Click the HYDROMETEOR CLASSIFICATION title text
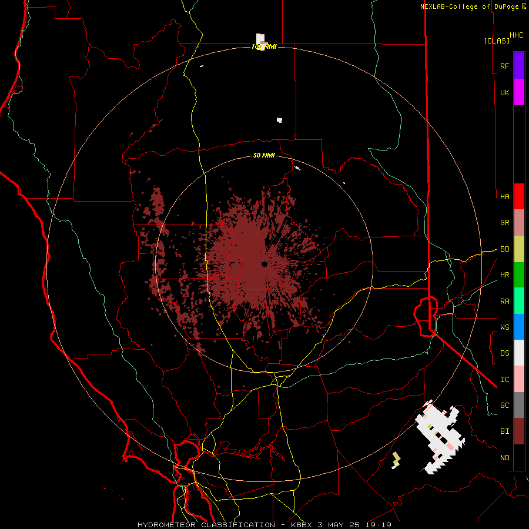 coord(206,525)
